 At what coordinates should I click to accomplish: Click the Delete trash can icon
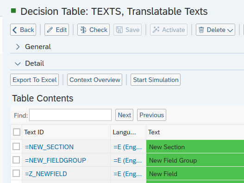[x=201, y=30]
